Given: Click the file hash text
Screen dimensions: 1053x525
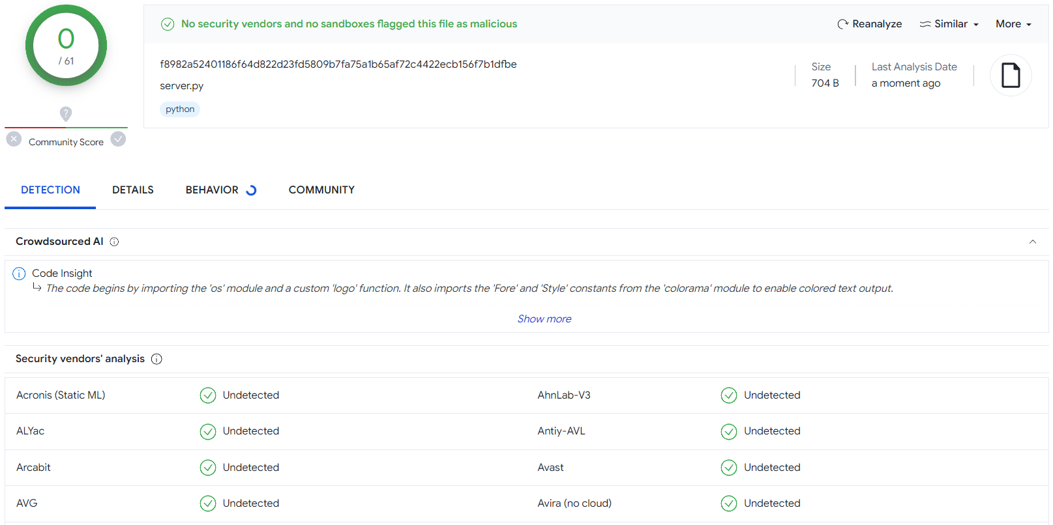Looking at the screenshot, I should pos(338,64).
